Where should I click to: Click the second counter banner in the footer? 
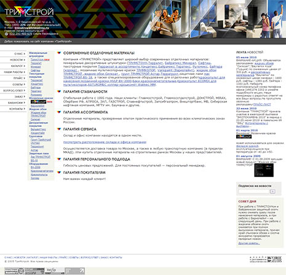(34, 271)
